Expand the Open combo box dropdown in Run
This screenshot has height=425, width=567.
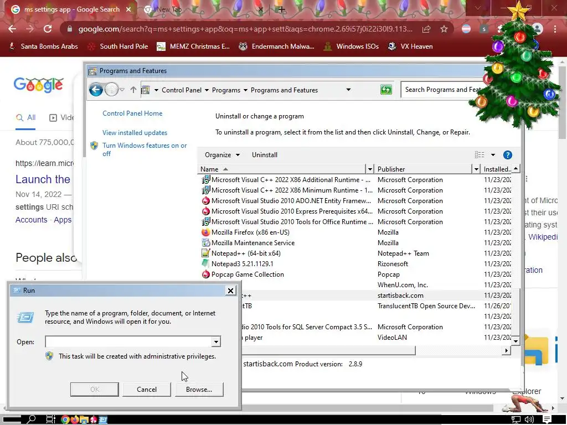click(216, 341)
